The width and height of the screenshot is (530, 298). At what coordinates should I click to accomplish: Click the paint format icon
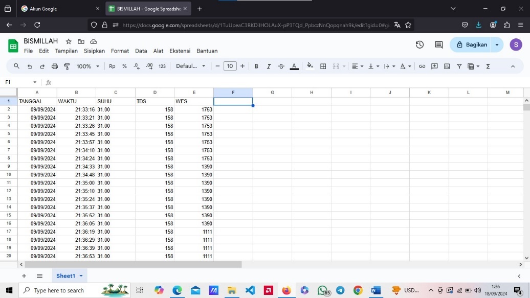(67, 66)
